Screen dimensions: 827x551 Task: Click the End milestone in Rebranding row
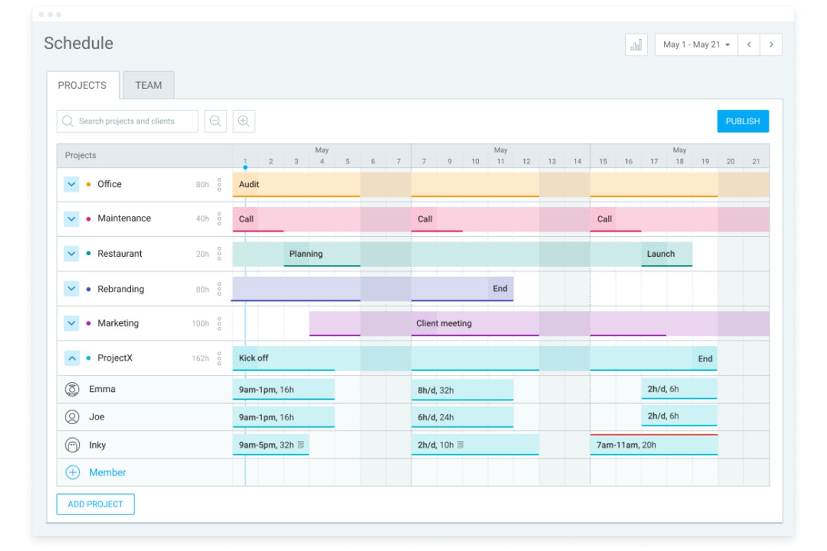point(500,289)
